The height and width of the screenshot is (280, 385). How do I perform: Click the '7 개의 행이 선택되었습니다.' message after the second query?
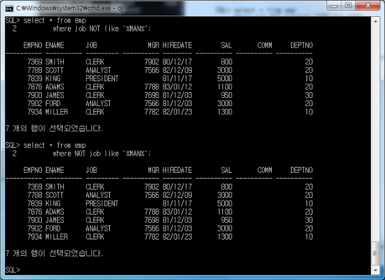click(x=54, y=253)
